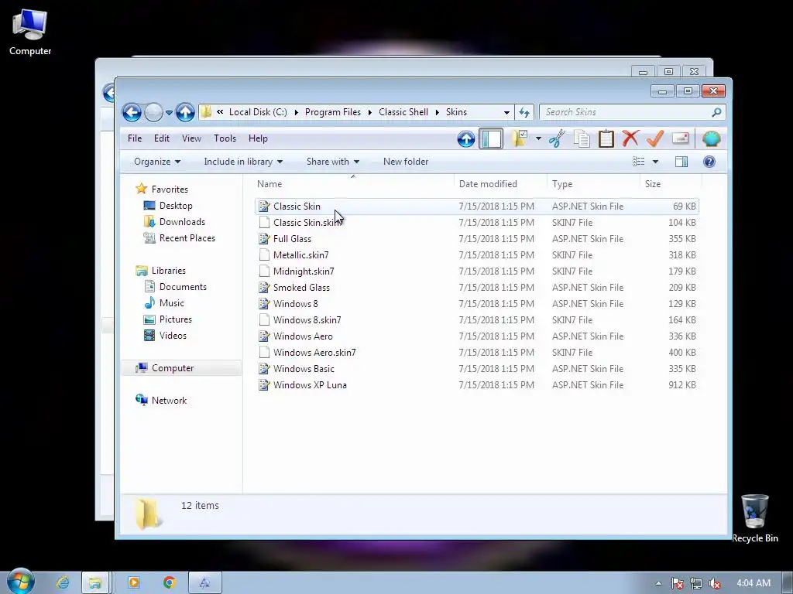Open Include in library dropdown
Image resolution: width=793 pixels, height=594 pixels.
(x=243, y=162)
